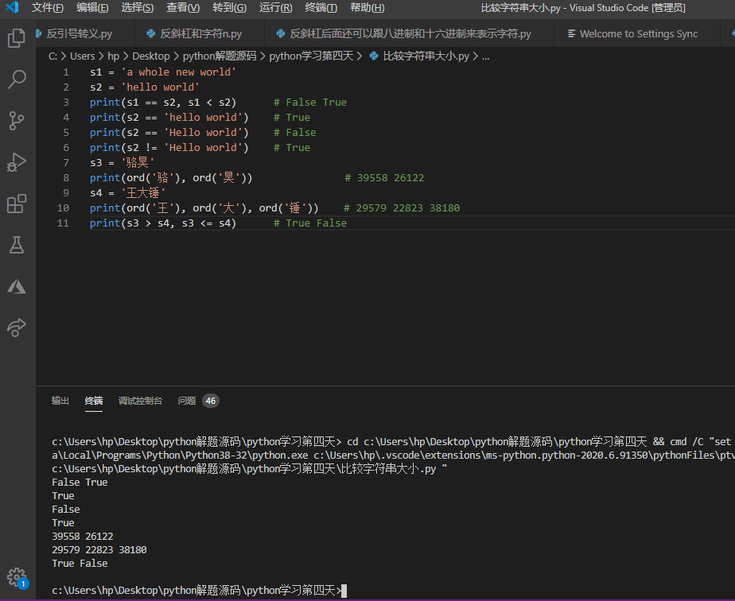The image size is (735, 601).
Task: Open the Live Share arrow icon
Action: 17,328
